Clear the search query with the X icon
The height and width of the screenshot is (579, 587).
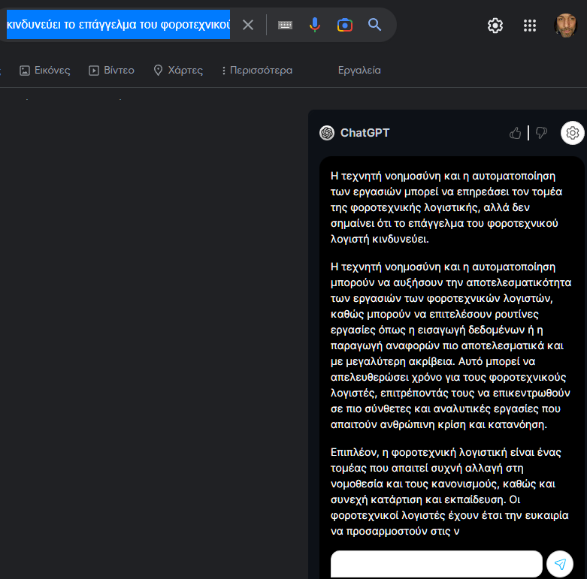tap(248, 25)
